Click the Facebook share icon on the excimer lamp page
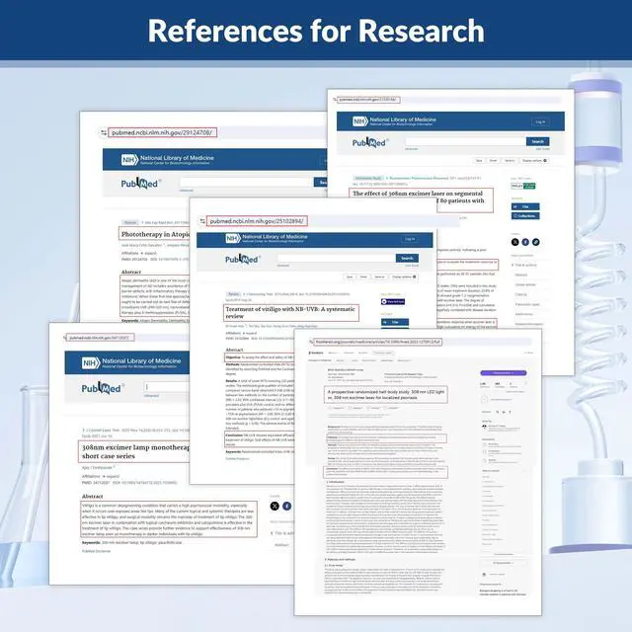Image resolution: width=632 pixels, height=632 pixels. [285, 506]
